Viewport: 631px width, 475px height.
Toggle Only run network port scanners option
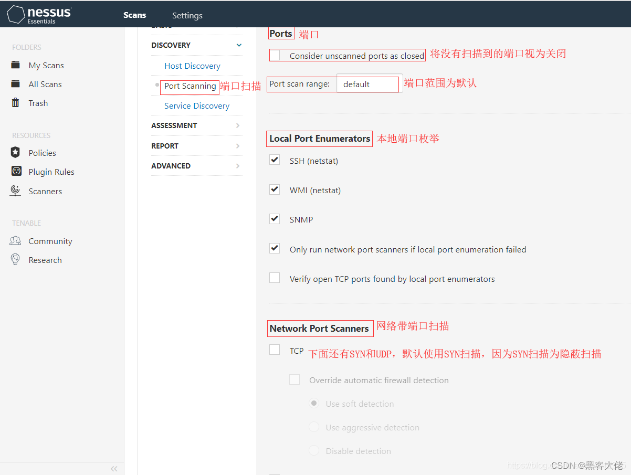coord(275,248)
